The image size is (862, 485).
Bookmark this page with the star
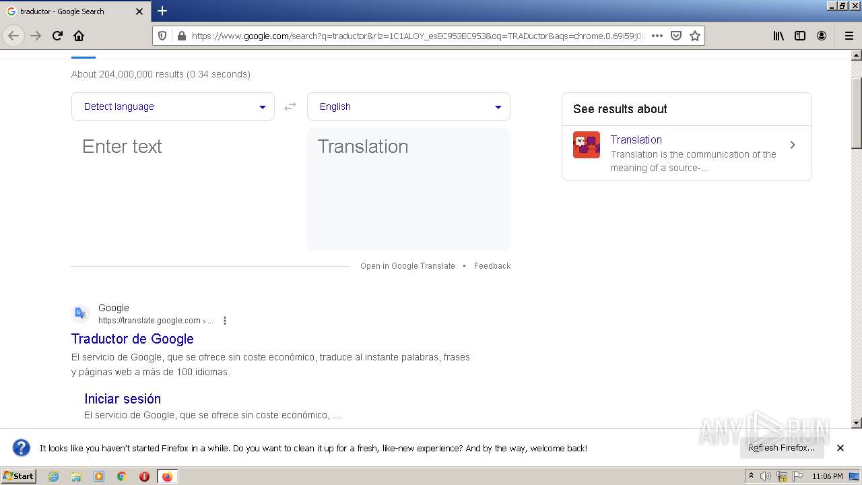coord(695,36)
